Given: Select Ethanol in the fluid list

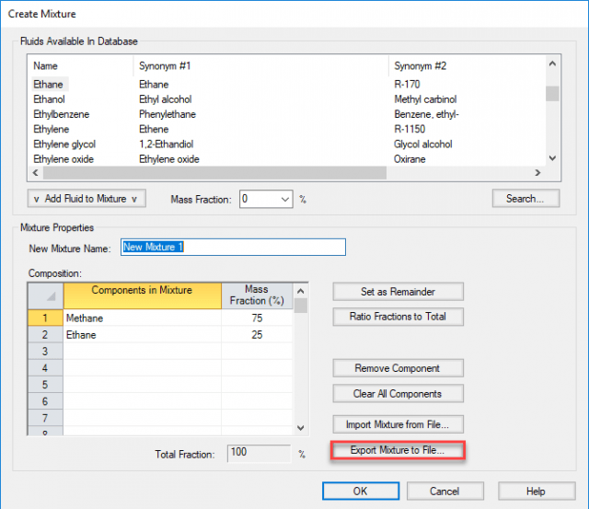Looking at the screenshot, I should (x=49, y=99).
